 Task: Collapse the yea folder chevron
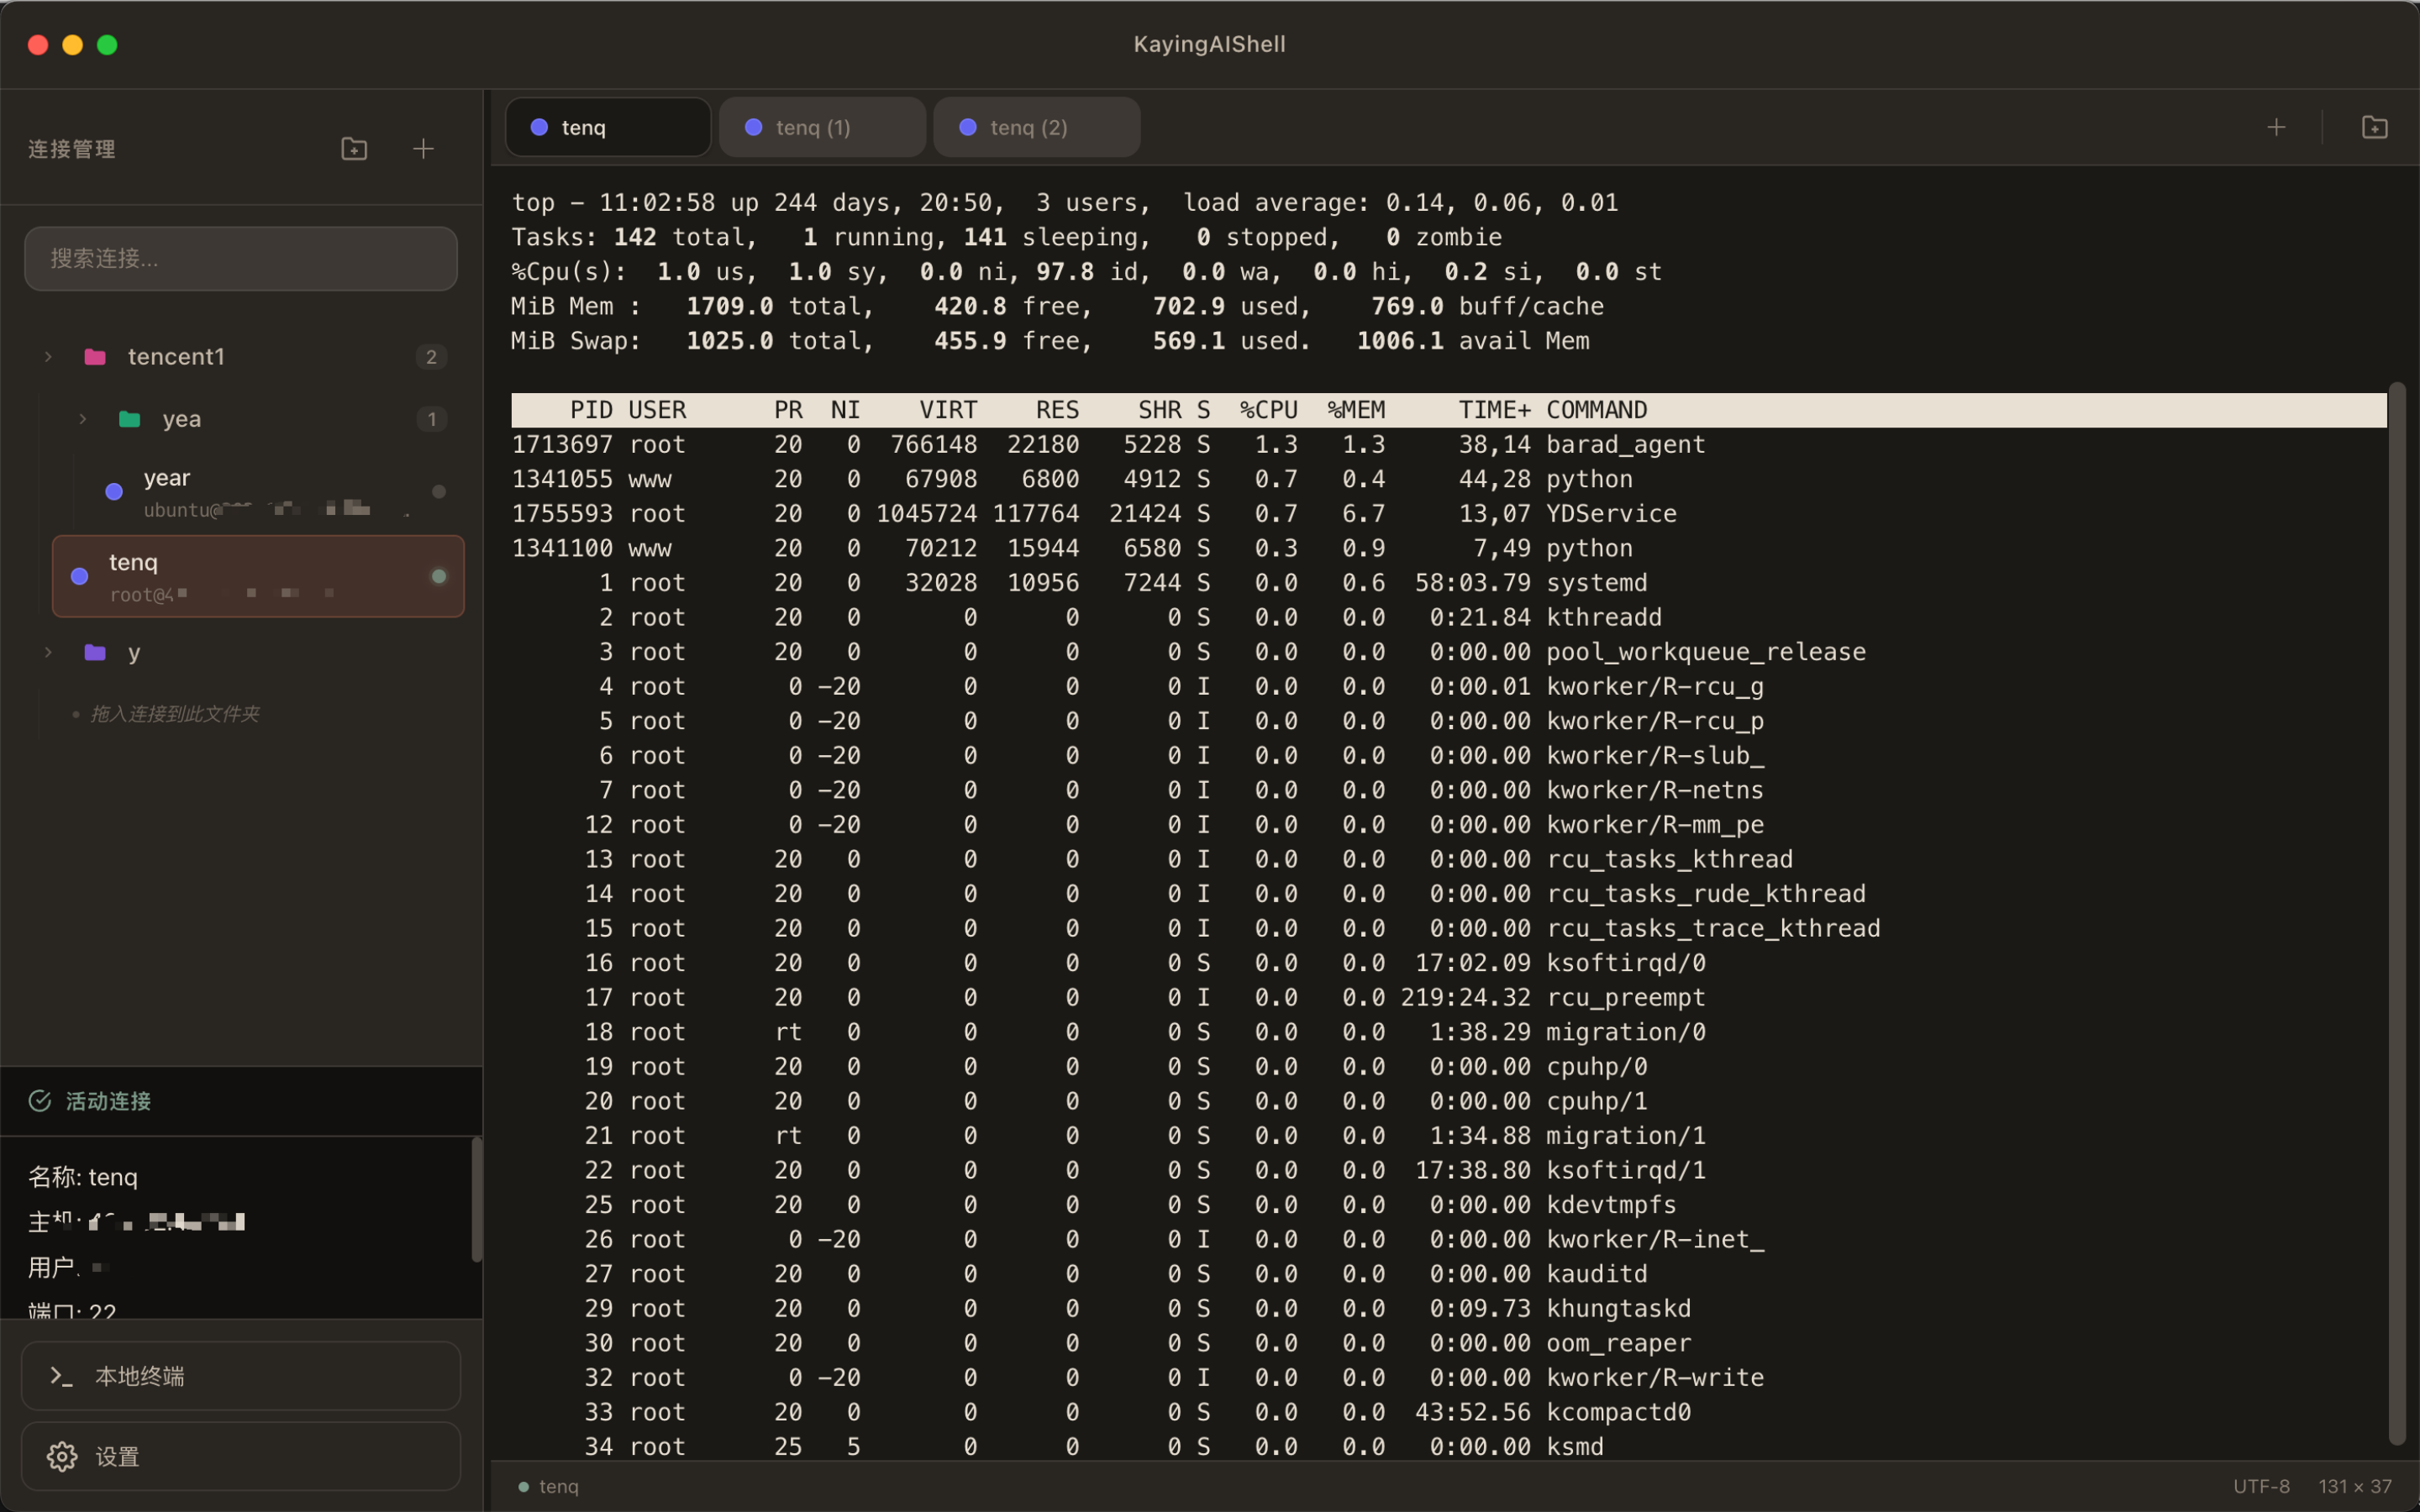(x=82, y=419)
